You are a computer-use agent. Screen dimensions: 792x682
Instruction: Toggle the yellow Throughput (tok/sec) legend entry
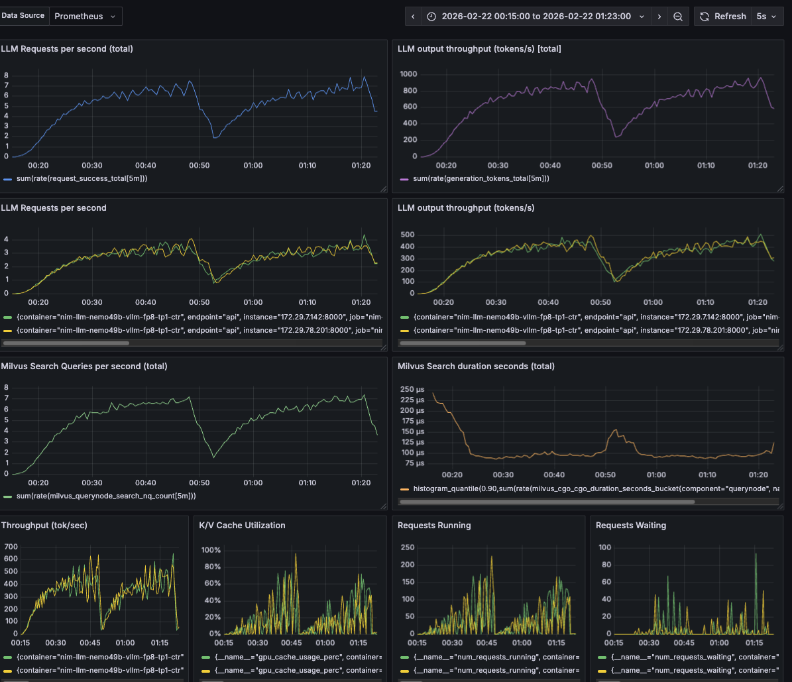point(100,670)
